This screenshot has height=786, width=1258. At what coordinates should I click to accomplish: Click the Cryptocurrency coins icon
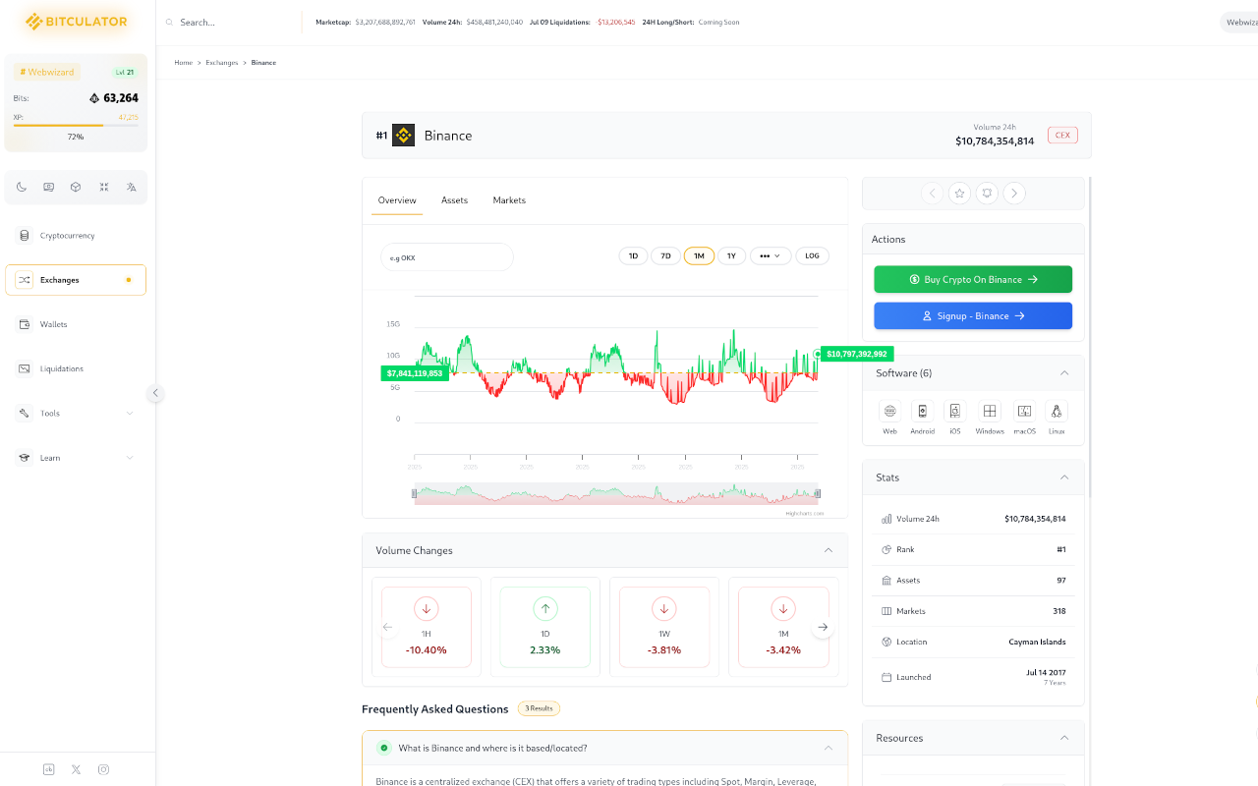point(25,236)
